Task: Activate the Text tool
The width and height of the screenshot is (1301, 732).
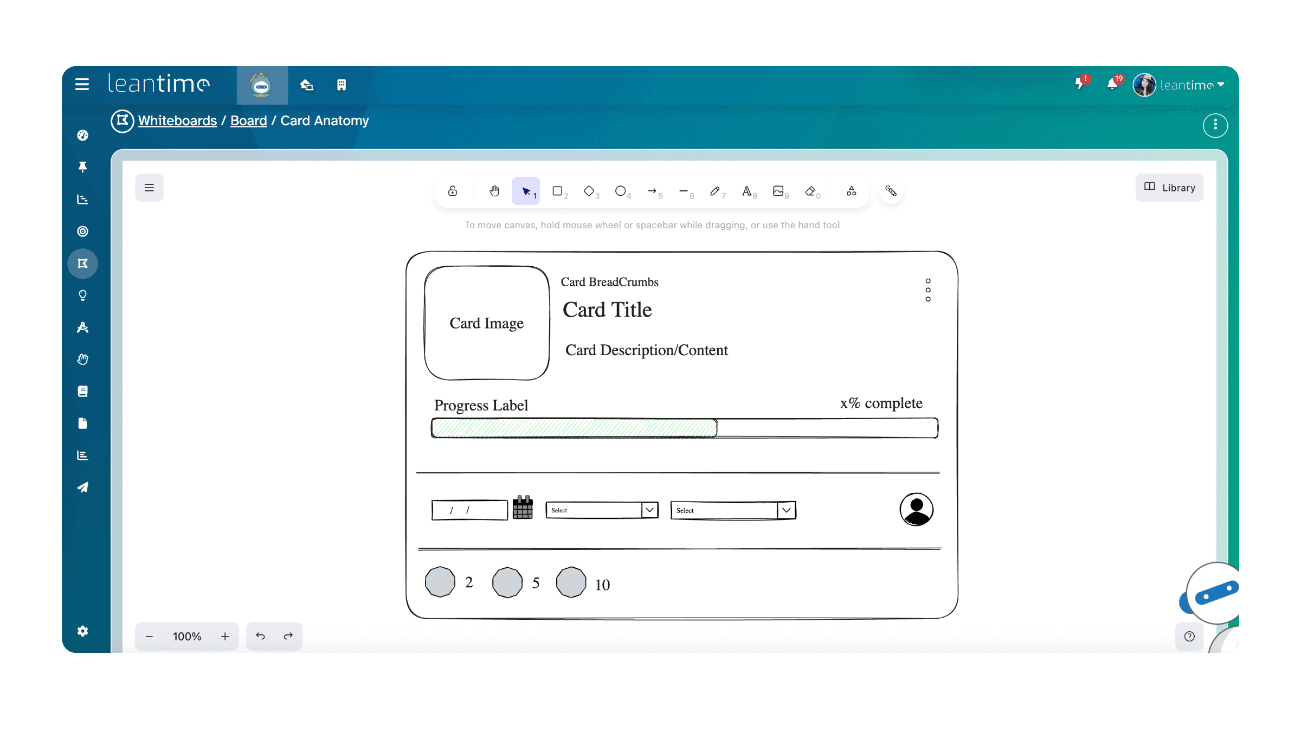Action: coord(747,191)
